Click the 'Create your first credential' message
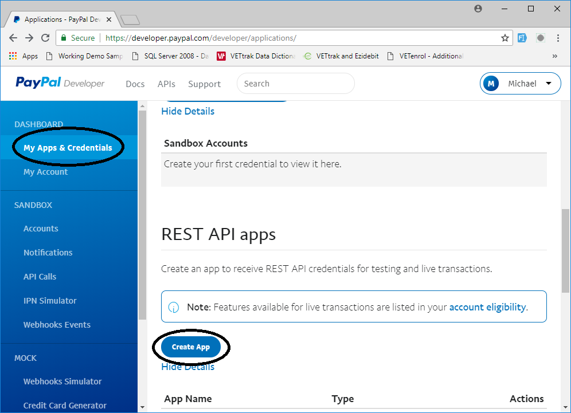571x413 pixels. pos(253,164)
